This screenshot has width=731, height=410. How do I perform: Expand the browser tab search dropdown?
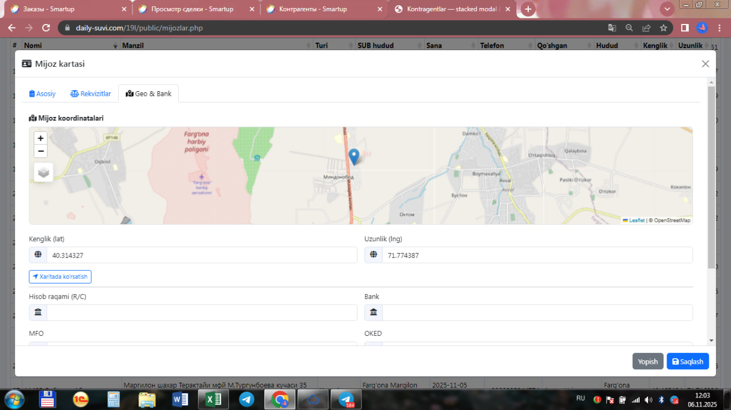[666, 9]
